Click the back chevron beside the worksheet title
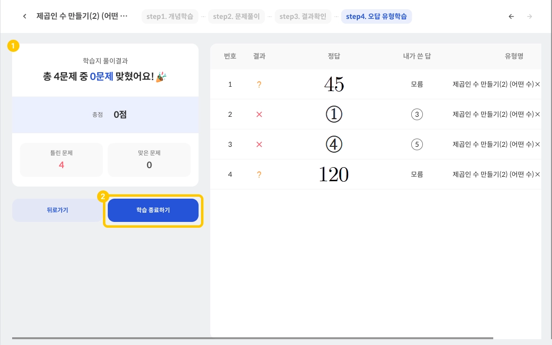Image resolution: width=552 pixels, height=345 pixels. pos(25,16)
